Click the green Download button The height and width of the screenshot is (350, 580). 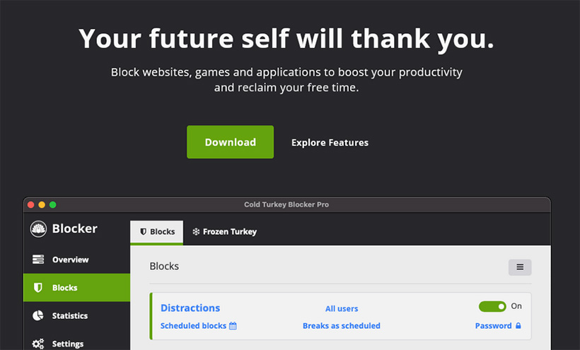point(230,142)
